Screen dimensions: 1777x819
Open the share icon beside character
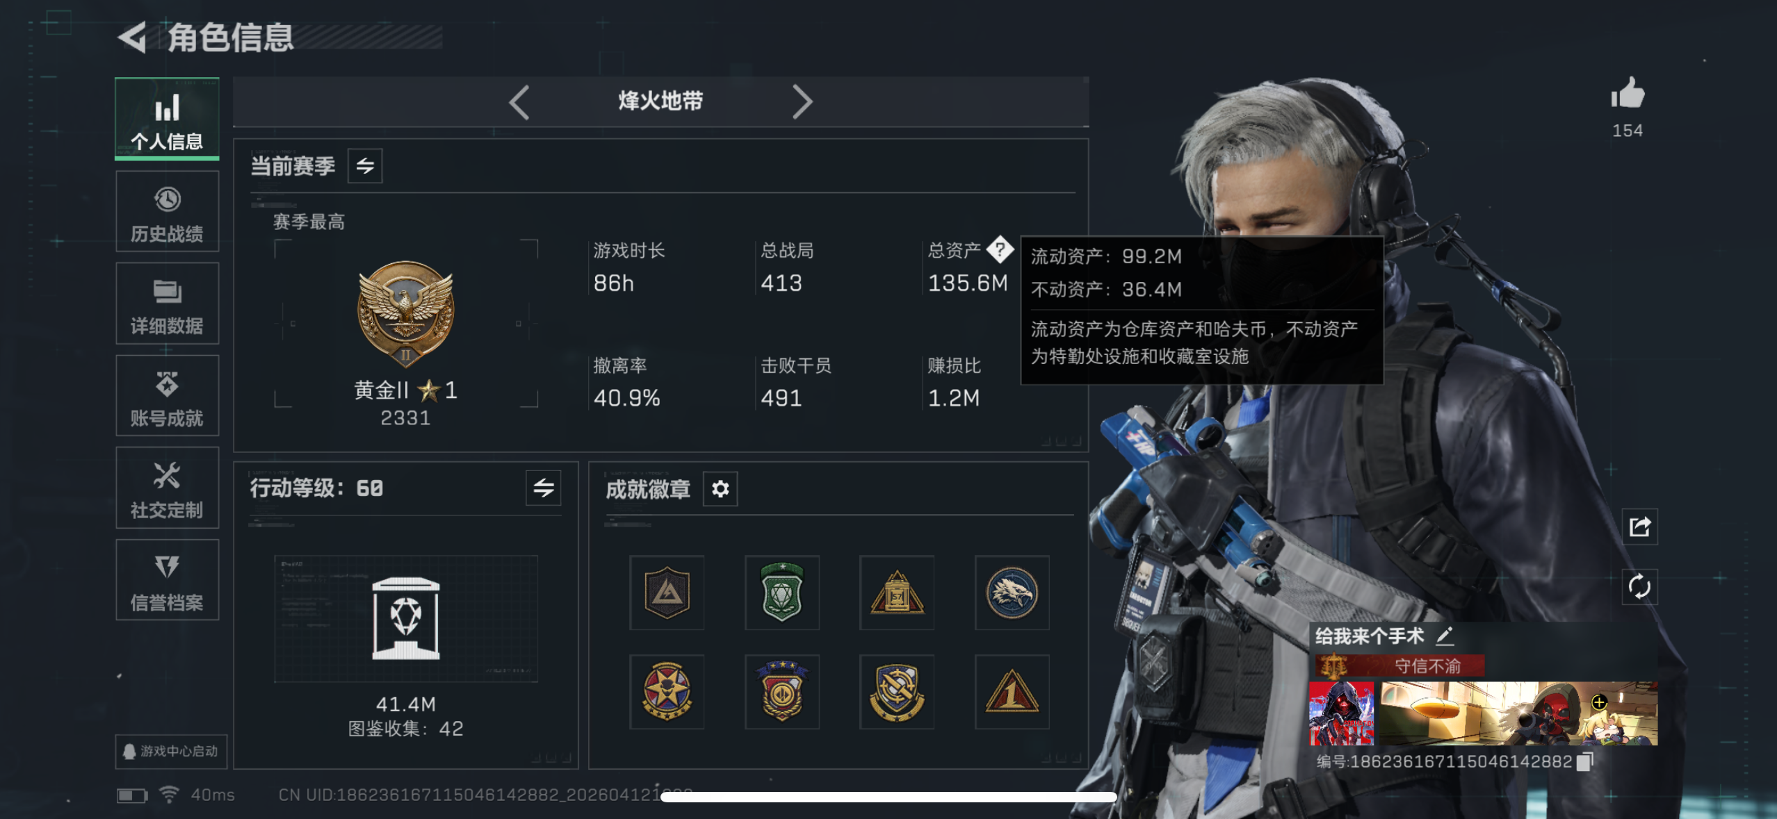(1639, 527)
